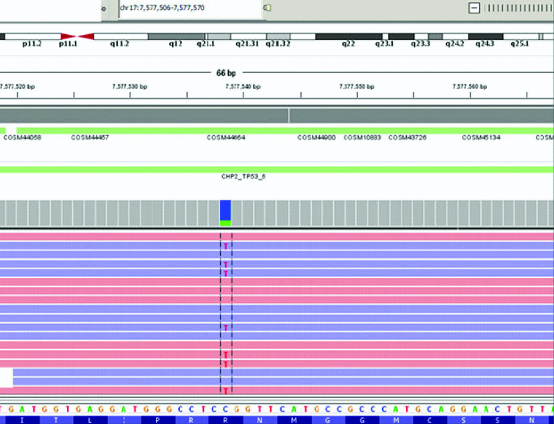Screen dimensions: 554x424
Task: Click the bottommost T mismatch in the reads
Action: point(226,391)
